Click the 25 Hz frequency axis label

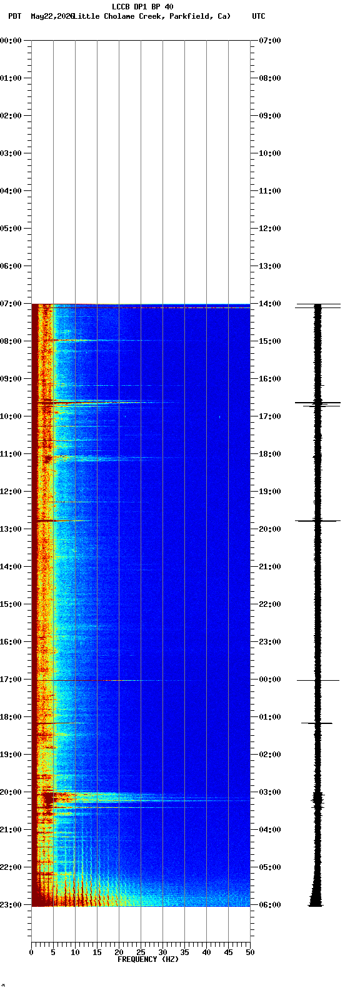(x=141, y=953)
